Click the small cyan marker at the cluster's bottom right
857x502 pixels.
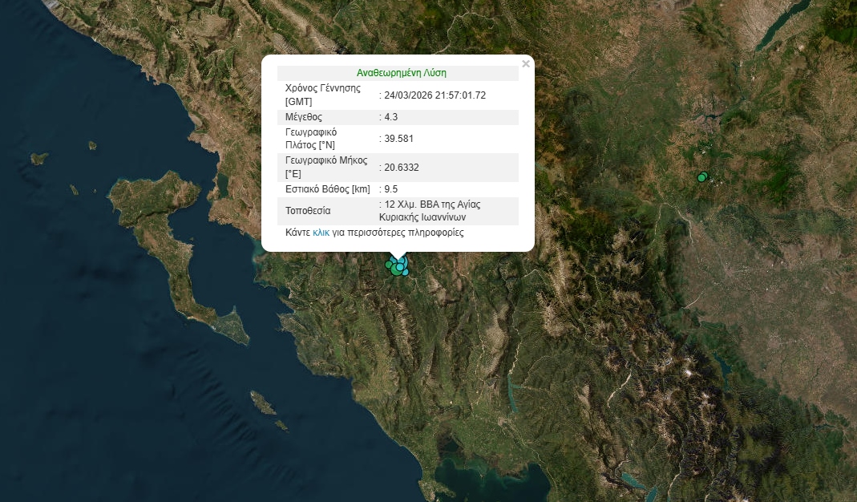tap(406, 273)
